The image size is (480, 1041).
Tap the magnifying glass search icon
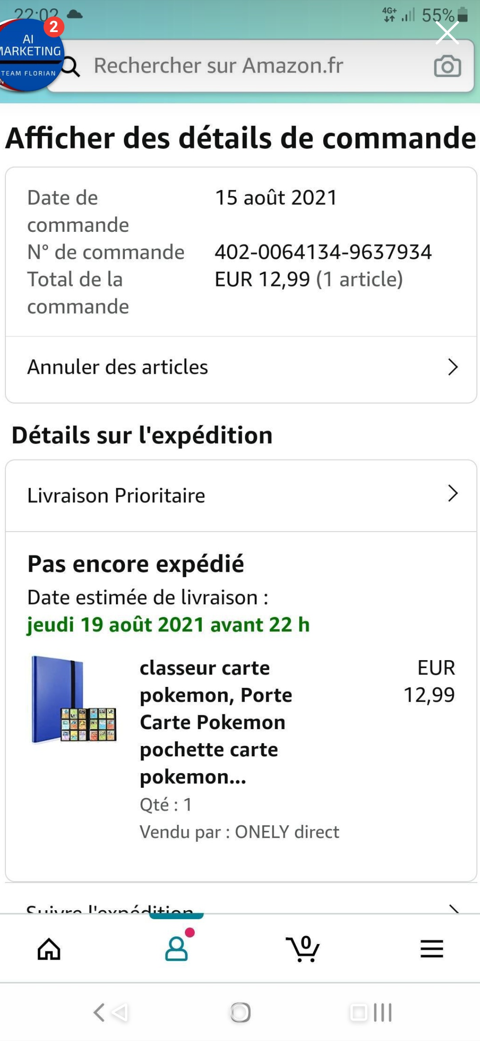click(x=71, y=67)
